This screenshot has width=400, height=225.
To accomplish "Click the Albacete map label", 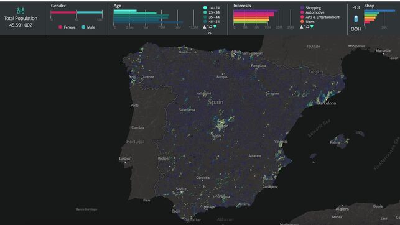I will tap(255, 156).
